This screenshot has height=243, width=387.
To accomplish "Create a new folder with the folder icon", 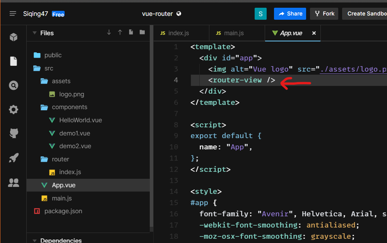I will coord(142,32).
